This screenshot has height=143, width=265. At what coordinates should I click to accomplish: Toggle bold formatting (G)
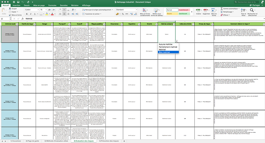pyautogui.click(x=27, y=14)
